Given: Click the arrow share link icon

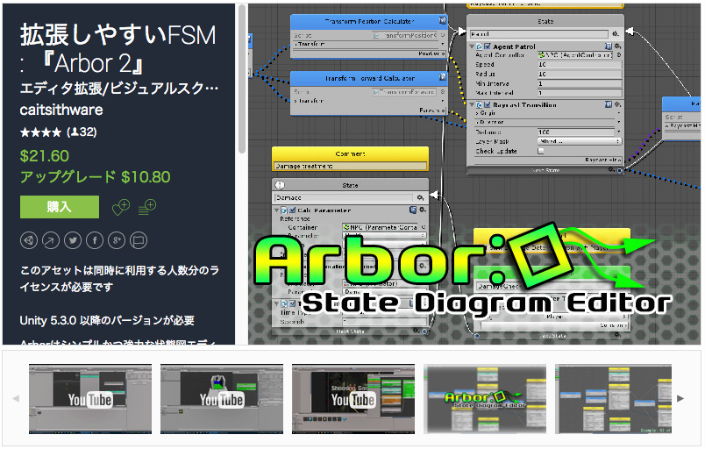Looking at the screenshot, I should tap(51, 240).
